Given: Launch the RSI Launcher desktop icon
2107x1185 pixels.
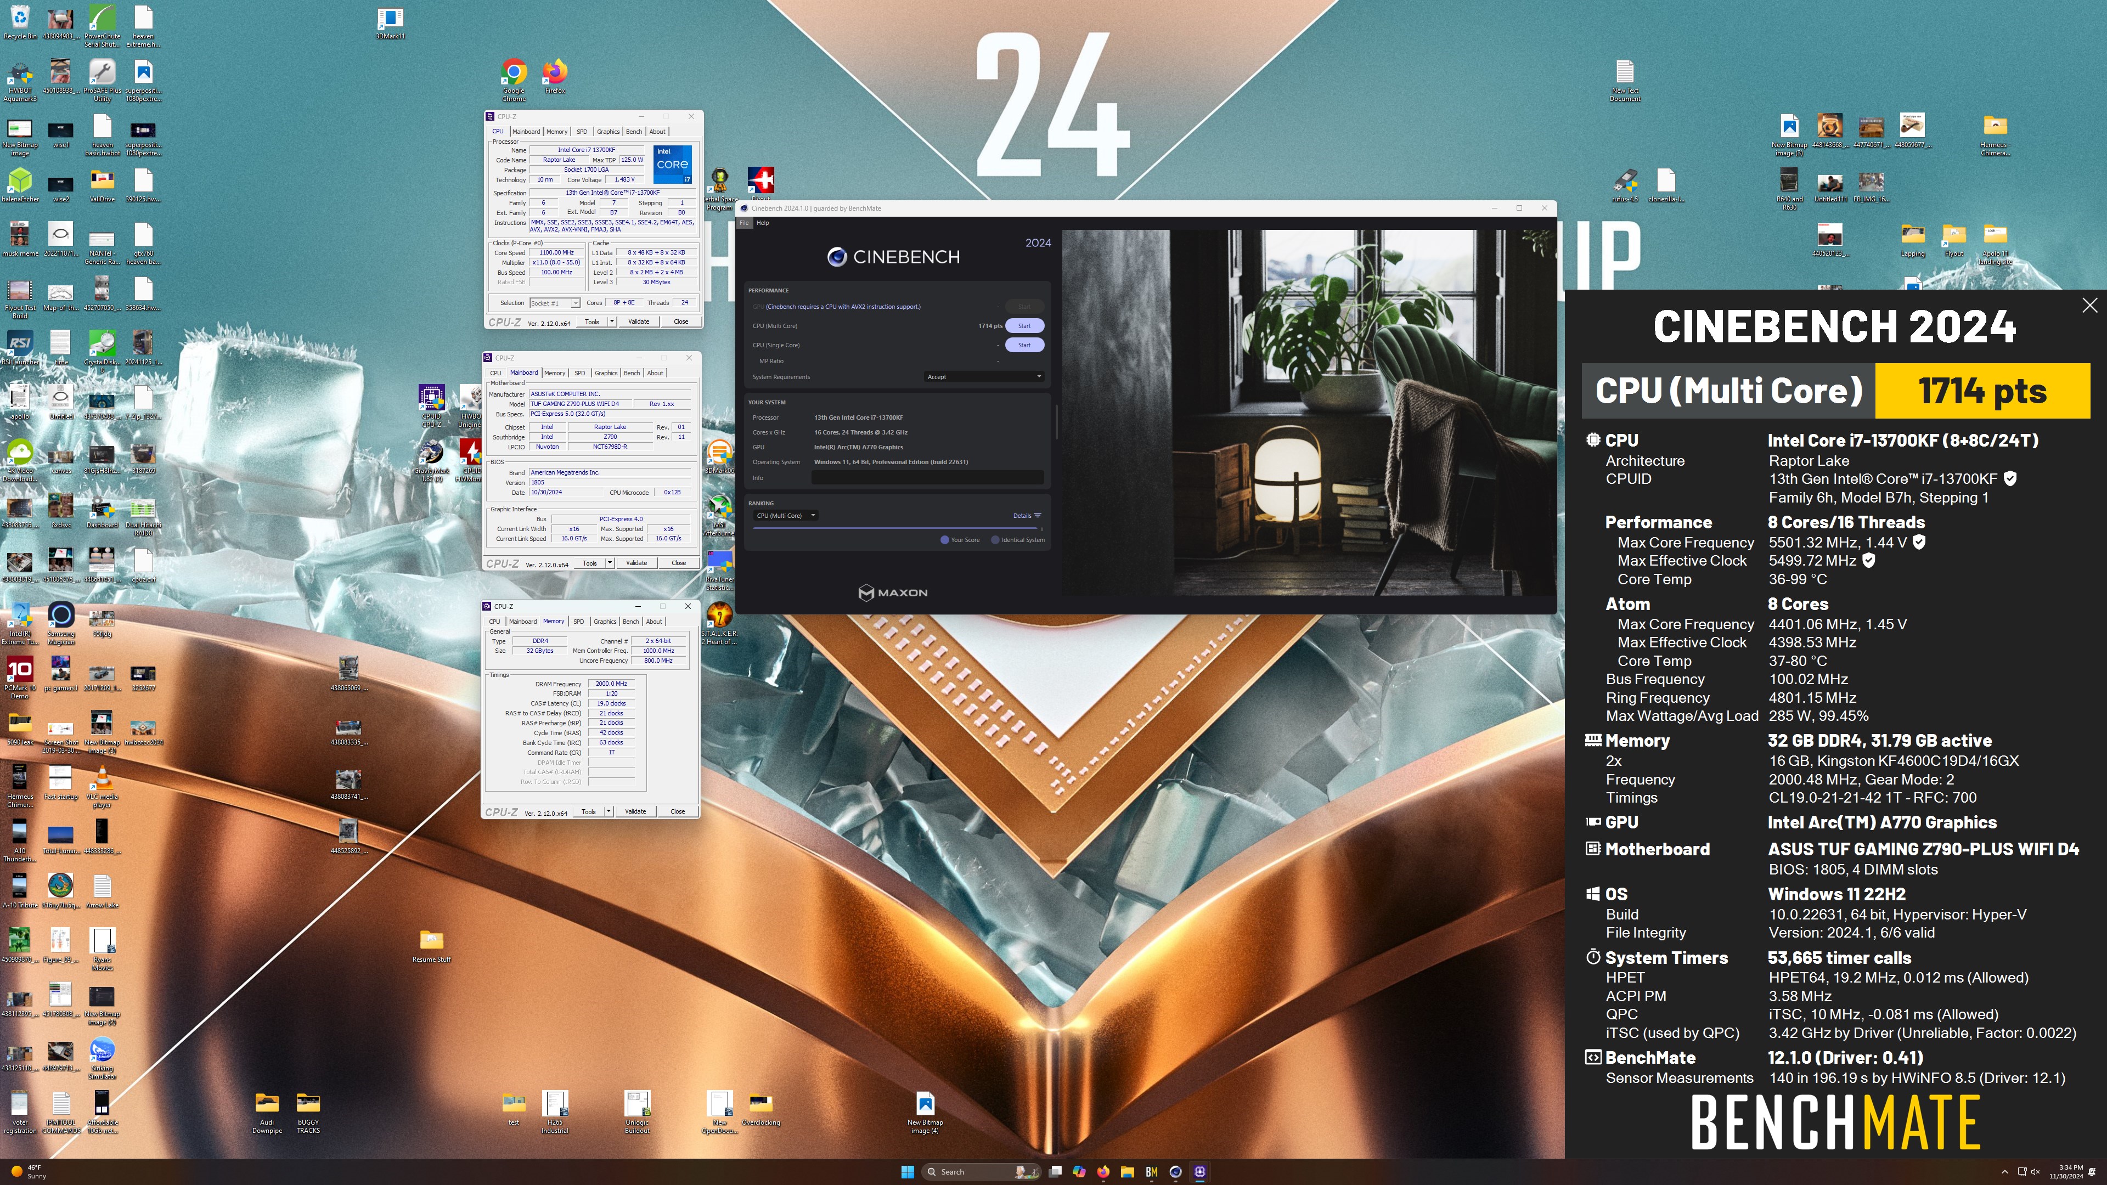Looking at the screenshot, I should pos(20,348).
